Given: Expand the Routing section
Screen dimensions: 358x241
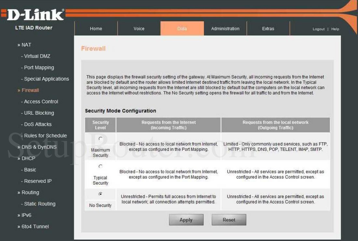Looking at the screenshot, I should click(30, 192).
